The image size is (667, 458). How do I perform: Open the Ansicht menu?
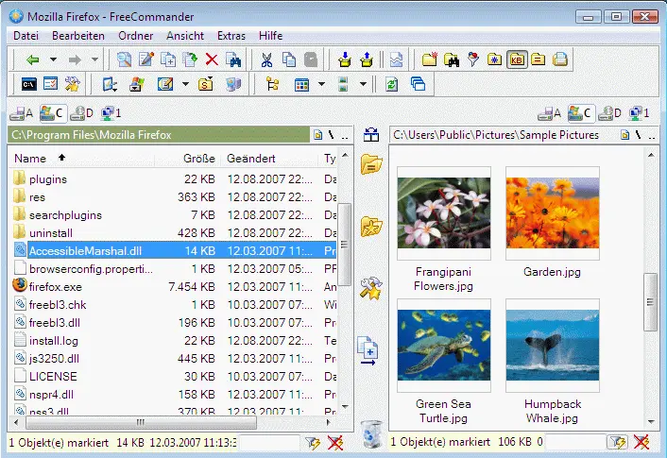click(185, 35)
